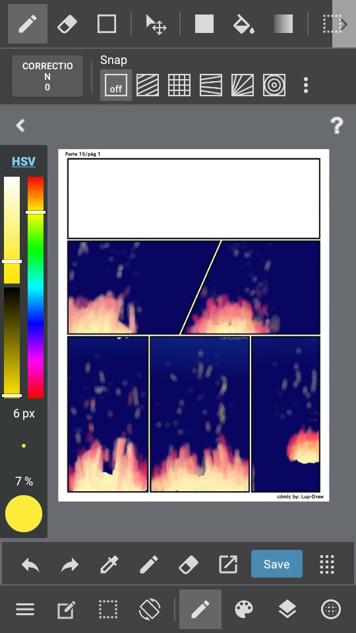
Task: Enable concentric circle snap guide
Action: [274, 85]
